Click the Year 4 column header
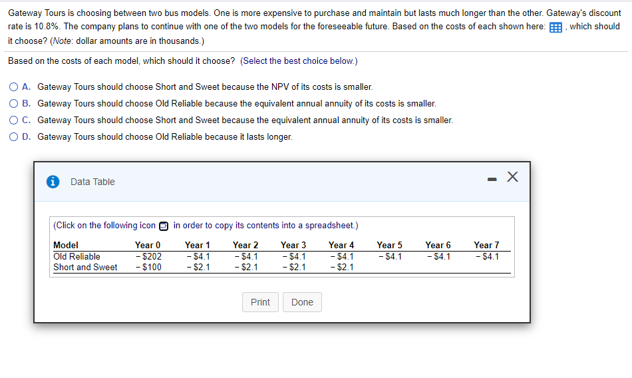Screen dimensions: 632x378 point(341,246)
